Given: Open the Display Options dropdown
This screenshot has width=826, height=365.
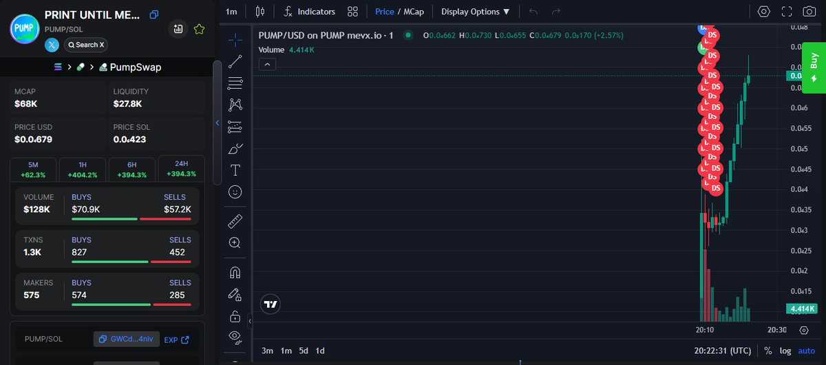Looking at the screenshot, I should (x=476, y=12).
